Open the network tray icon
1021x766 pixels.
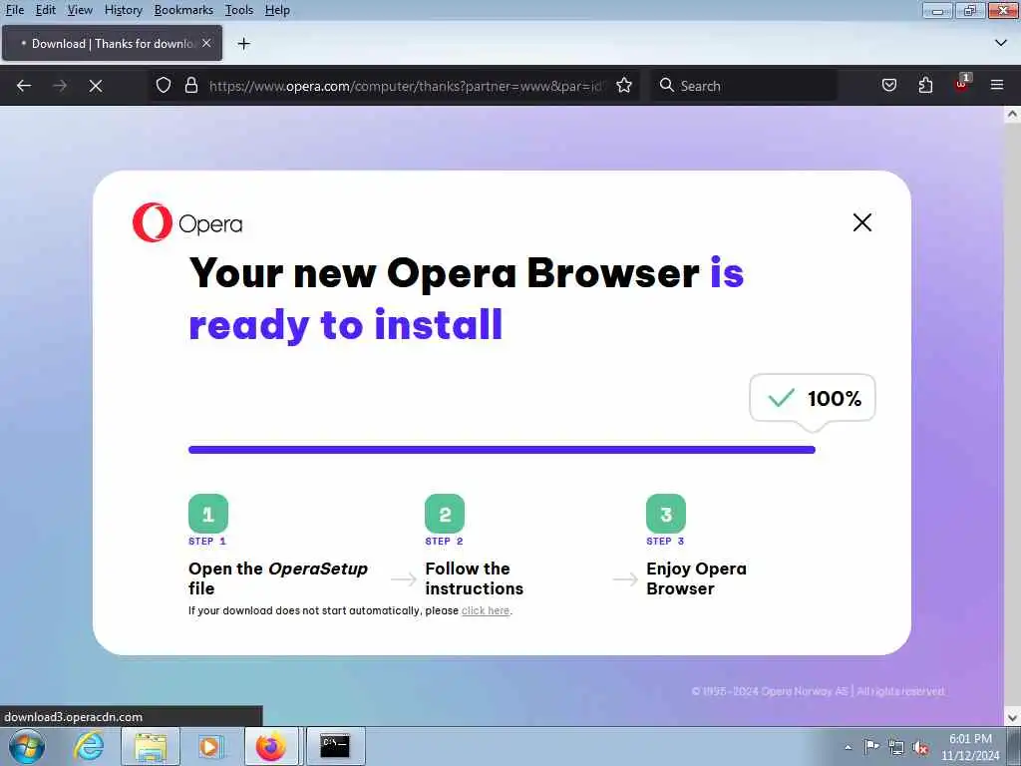coord(896,748)
